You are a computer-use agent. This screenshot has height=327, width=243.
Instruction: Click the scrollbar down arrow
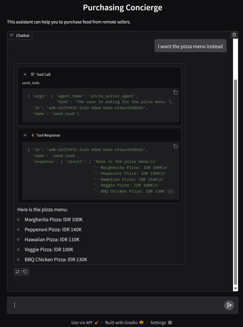235,289
